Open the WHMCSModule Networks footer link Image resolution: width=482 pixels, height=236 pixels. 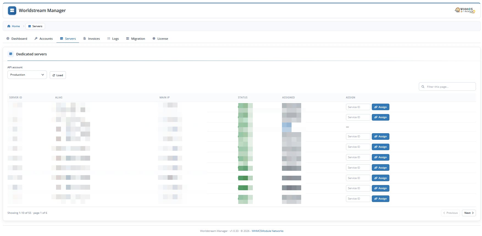click(267, 231)
